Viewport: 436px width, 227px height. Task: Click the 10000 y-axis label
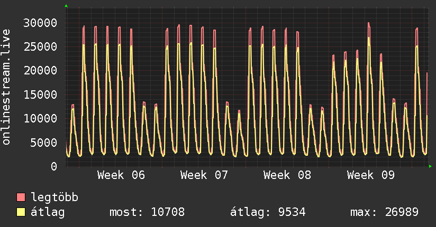tap(40, 118)
